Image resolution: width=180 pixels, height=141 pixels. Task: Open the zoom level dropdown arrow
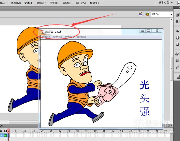click(x=171, y=15)
